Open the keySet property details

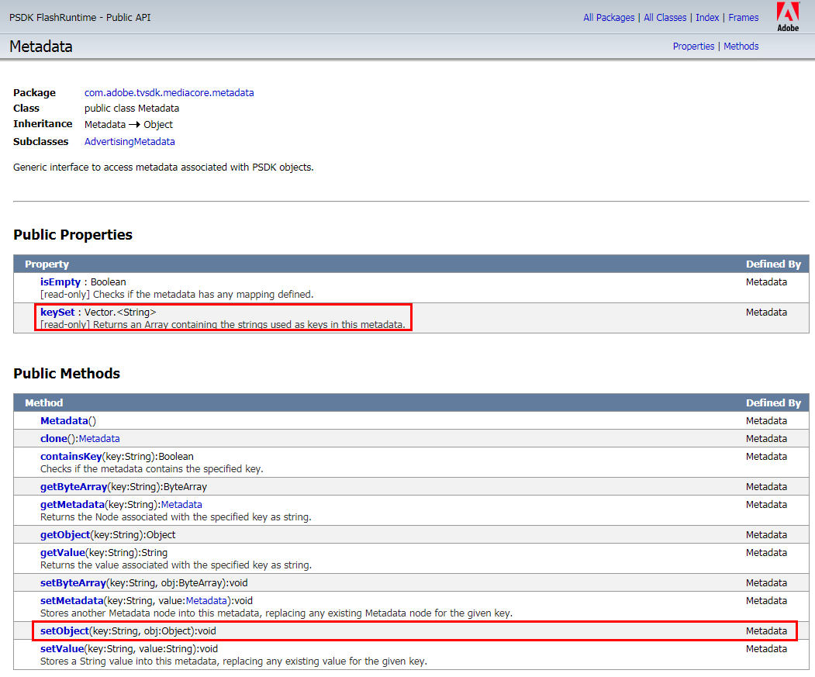click(57, 313)
